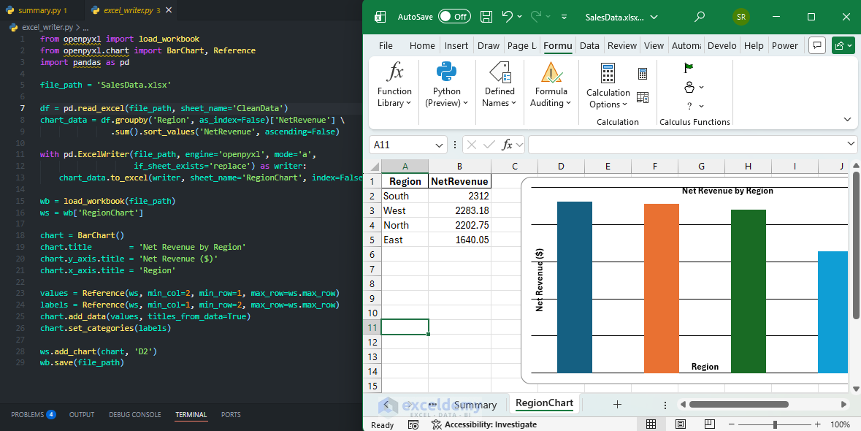The image size is (861, 431).
Task: Click the sheet tab previous arrow
Action: click(x=386, y=405)
